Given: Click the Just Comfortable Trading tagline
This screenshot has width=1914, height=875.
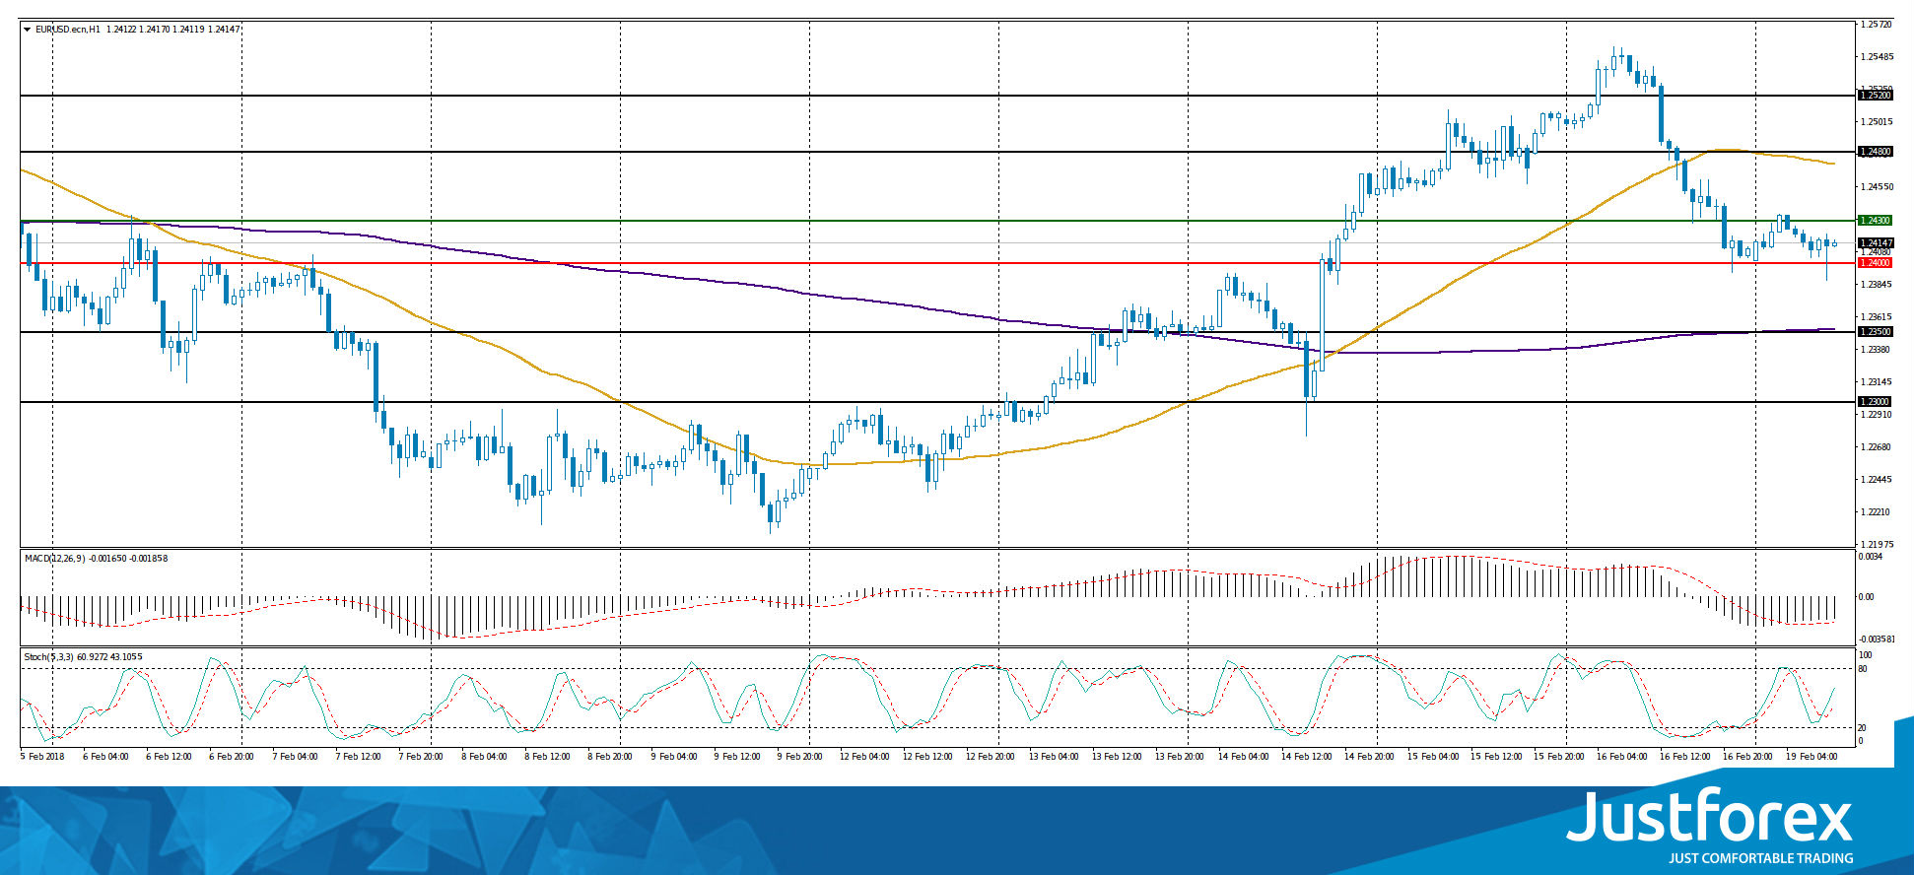Looking at the screenshot, I should pyautogui.click(x=1760, y=858).
